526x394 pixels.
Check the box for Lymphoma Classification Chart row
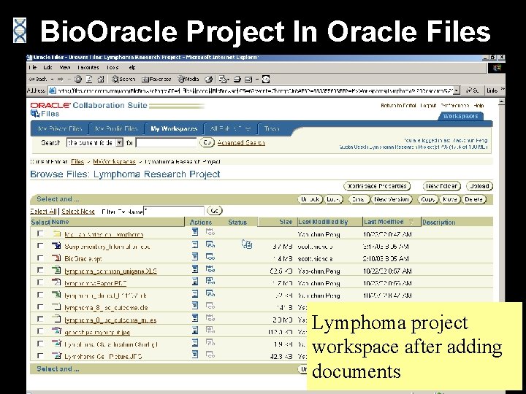point(40,344)
